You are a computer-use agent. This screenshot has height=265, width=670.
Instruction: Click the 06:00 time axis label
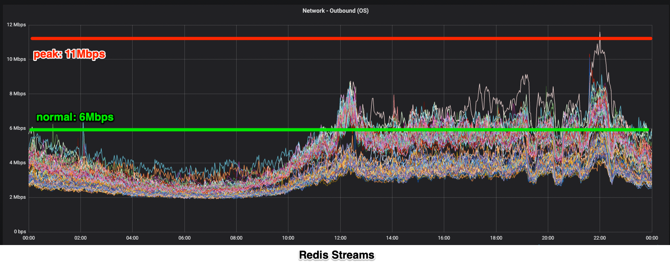point(184,238)
